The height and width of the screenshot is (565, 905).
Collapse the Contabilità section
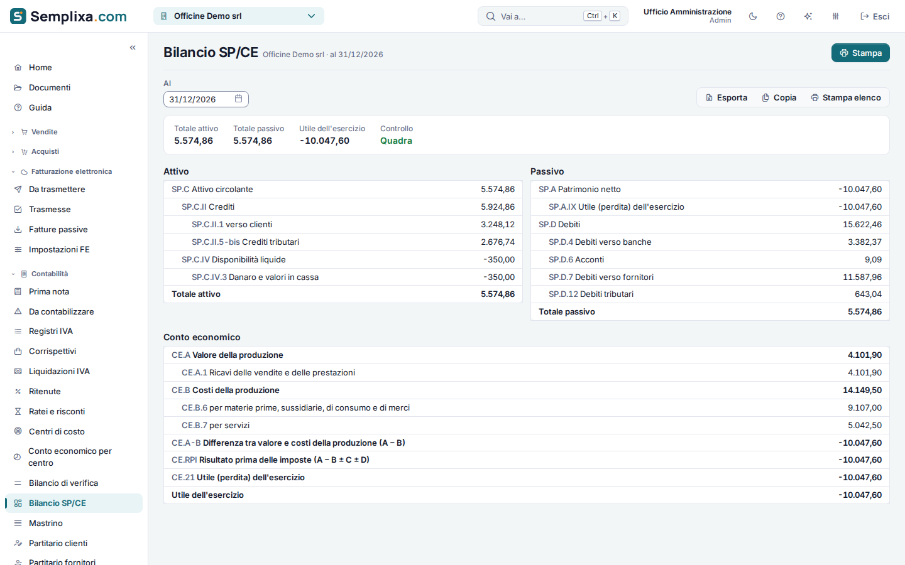[x=74, y=274]
